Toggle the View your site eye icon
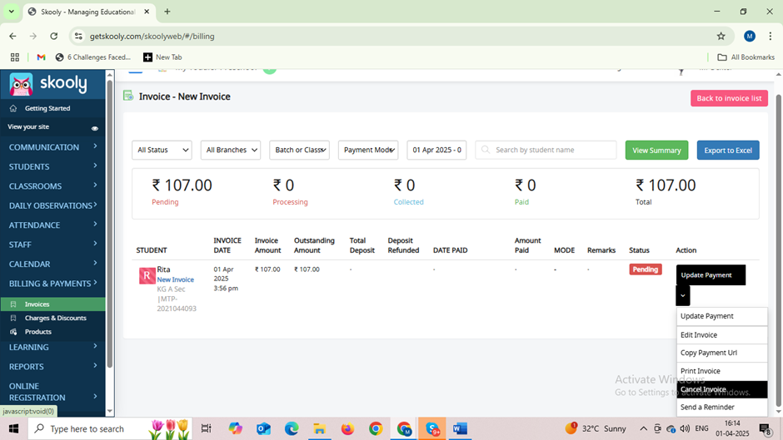The height and width of the screenshot is (440, 783). point(94,128)
